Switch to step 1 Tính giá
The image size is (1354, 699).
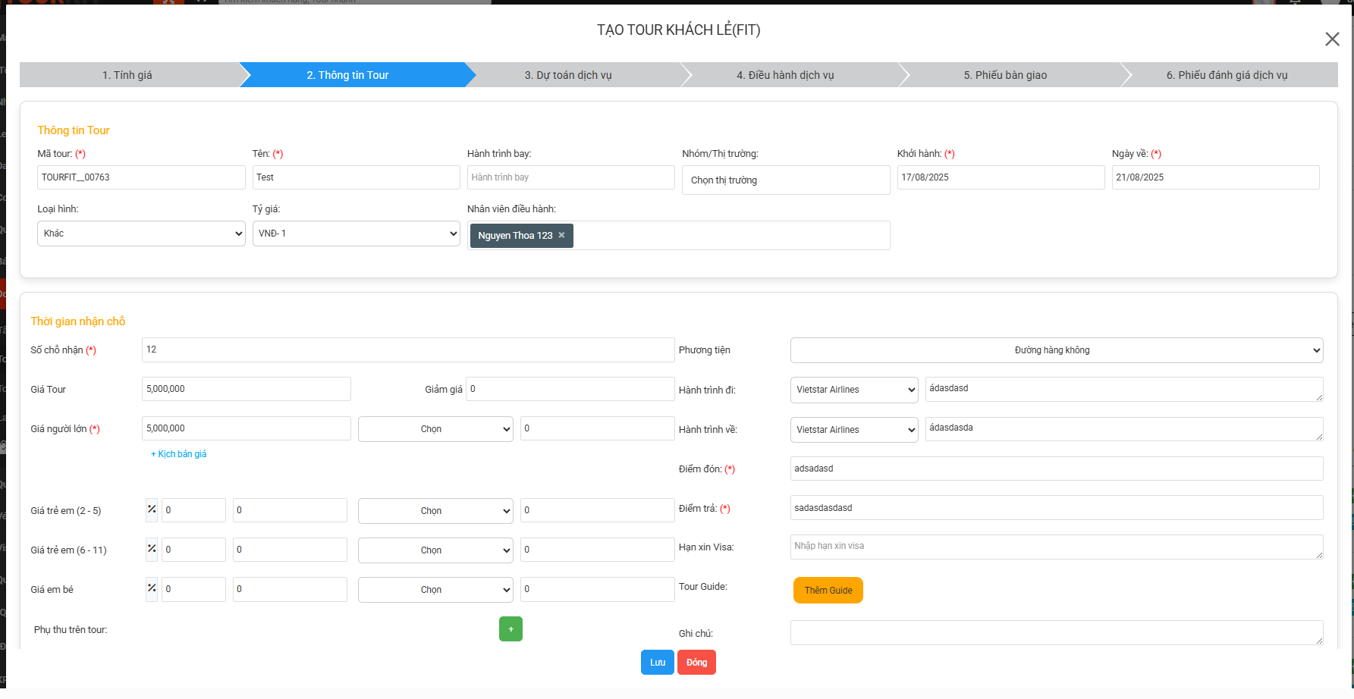click(127, 75)
